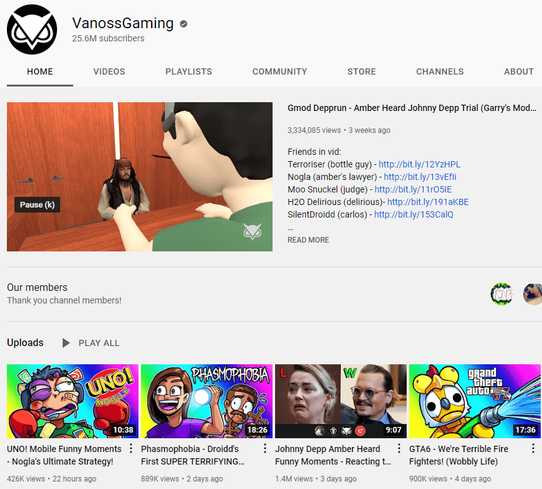Open Nogla's bit.ly/13vEfIi link
This screenshot has height=489, width=542.
point(420,177)
